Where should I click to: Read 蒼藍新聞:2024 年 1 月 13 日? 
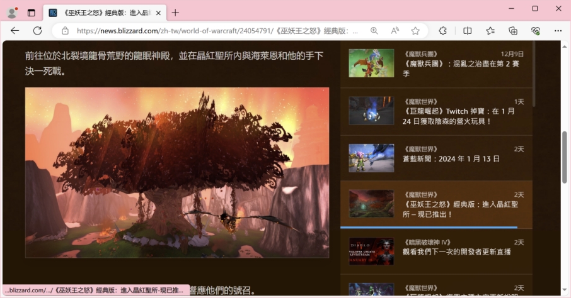(x=451, y=159)
